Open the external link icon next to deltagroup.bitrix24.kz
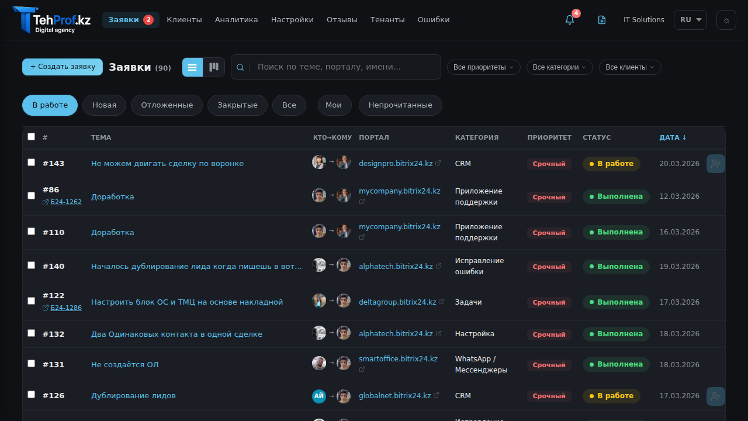 click(441, 302)
